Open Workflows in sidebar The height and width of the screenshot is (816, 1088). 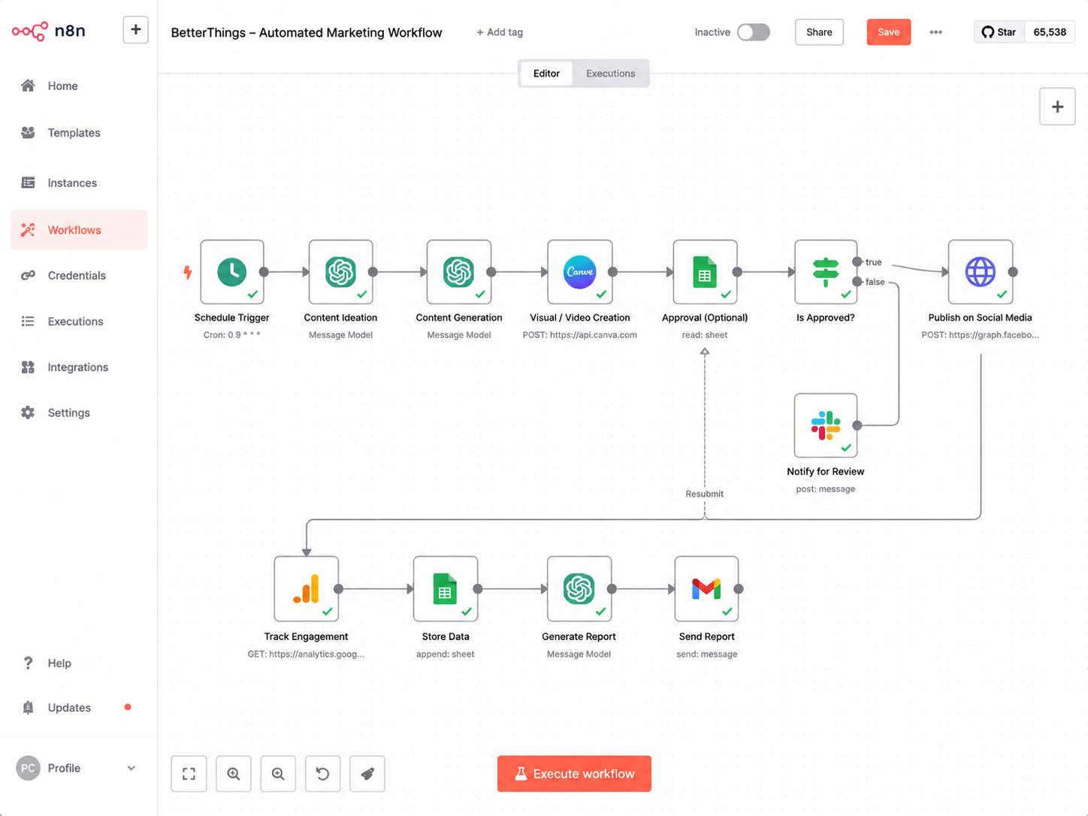point(79,230)
